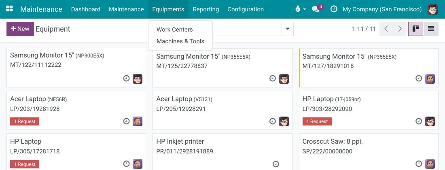Viewport: 445px width, 170px height.
Task: Click the avatar on MT/122/11112222 card
Action: tap(138, 79)
